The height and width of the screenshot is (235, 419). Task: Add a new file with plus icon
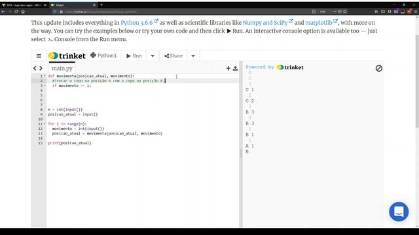coord(228,69)
